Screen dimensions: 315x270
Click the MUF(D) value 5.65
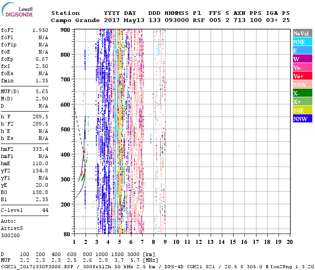(42, 92)
